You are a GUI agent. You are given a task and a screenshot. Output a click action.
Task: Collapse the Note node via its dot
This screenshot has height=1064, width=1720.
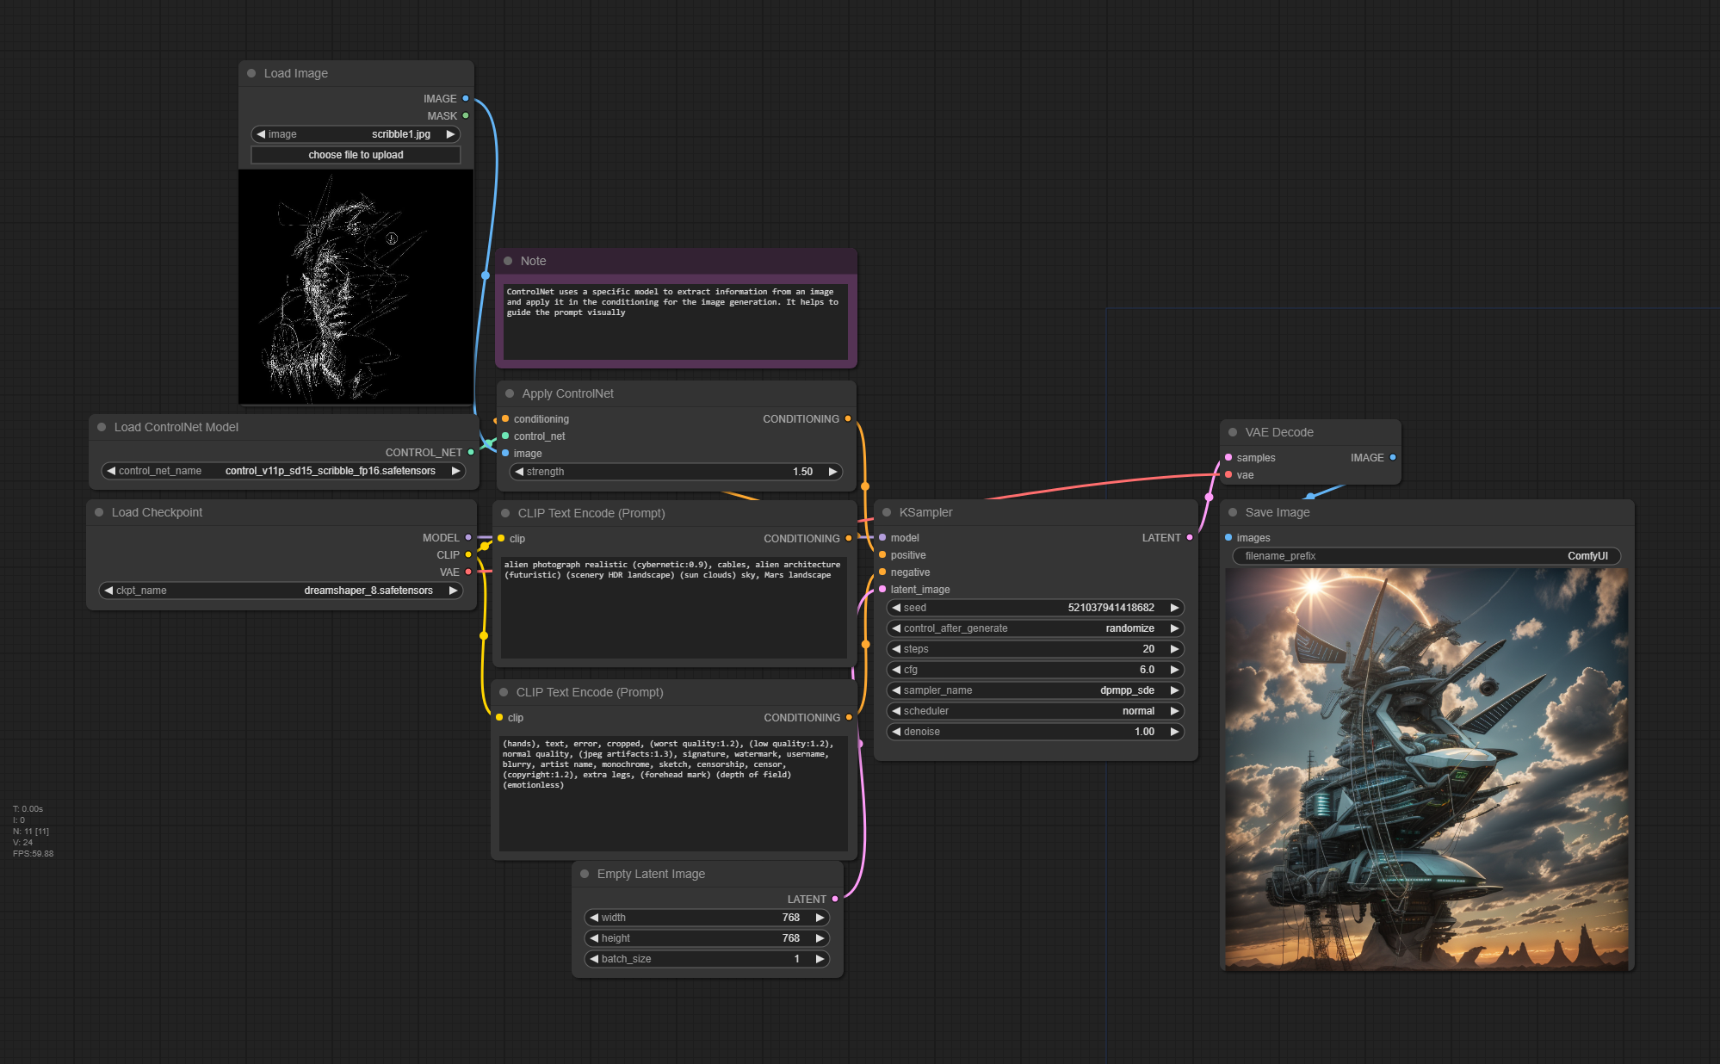click(x=508, y=261)
